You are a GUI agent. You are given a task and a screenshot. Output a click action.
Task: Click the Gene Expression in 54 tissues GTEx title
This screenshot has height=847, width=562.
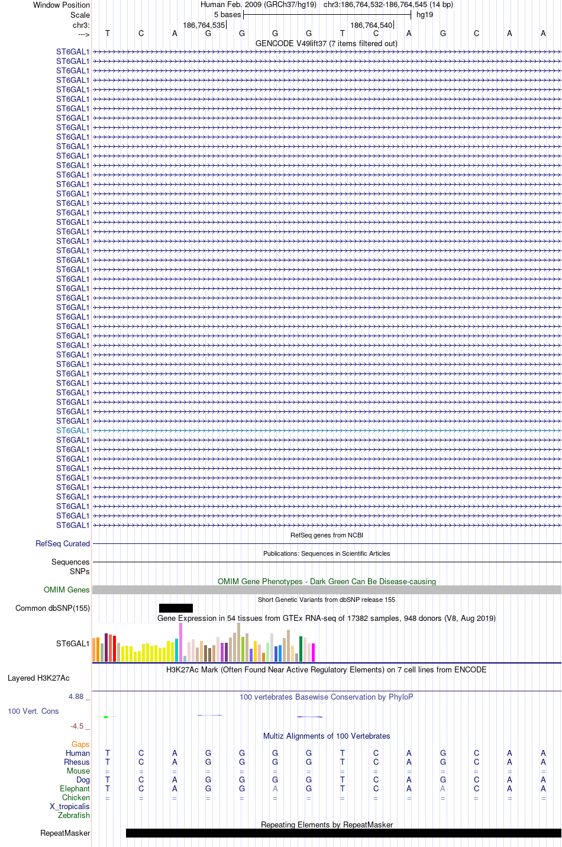[x=327, y=618]
